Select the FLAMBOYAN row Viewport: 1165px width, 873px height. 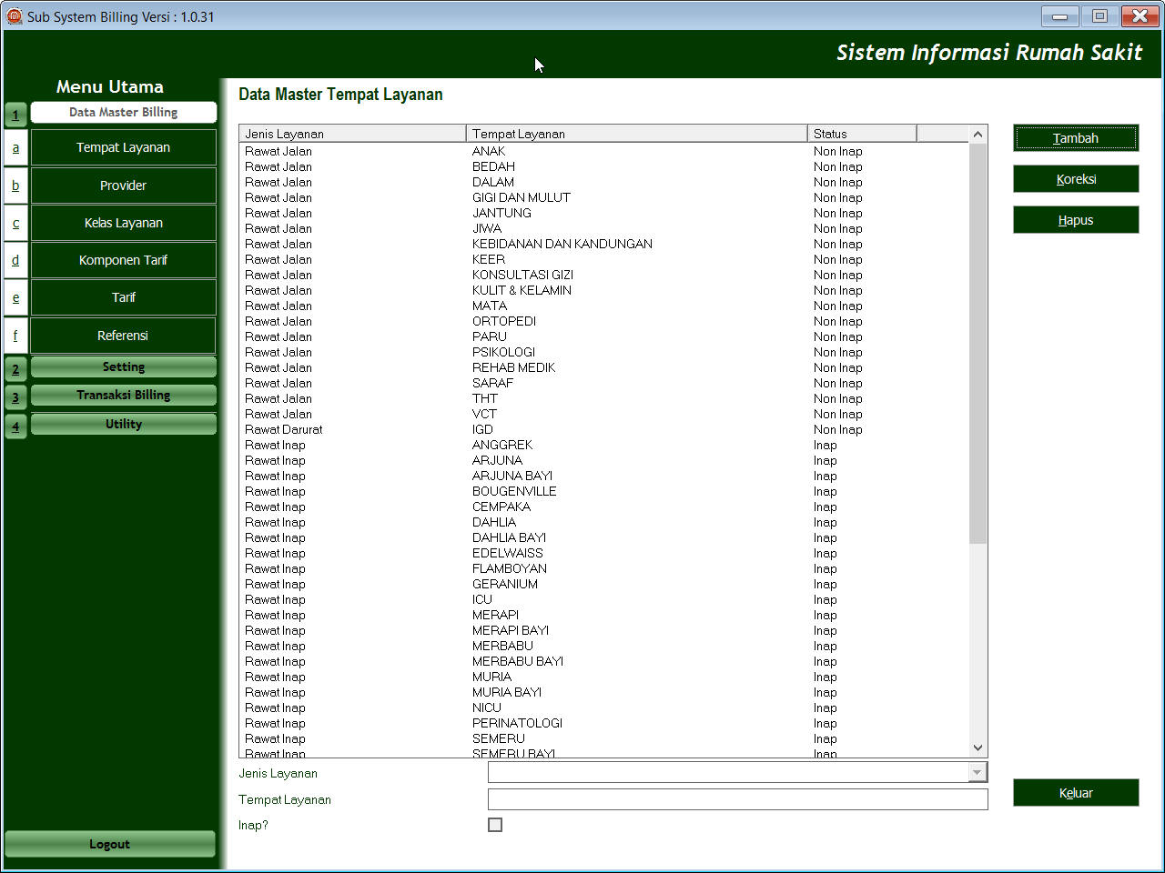(604, 568)
